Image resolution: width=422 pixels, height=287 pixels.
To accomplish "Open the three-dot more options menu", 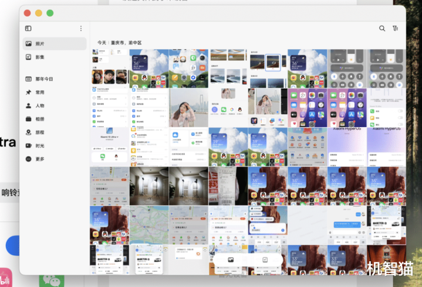I will tap(81, 28).
